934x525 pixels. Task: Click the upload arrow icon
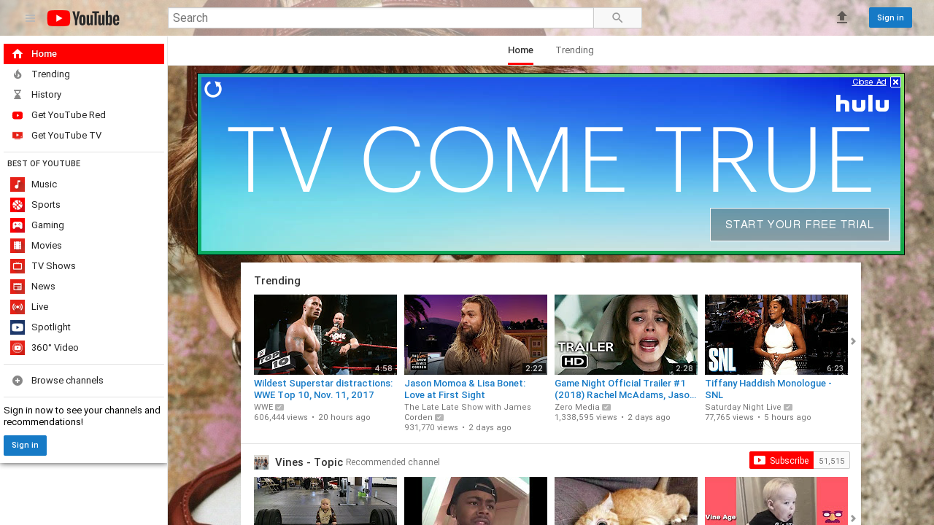tap(842, 17)
